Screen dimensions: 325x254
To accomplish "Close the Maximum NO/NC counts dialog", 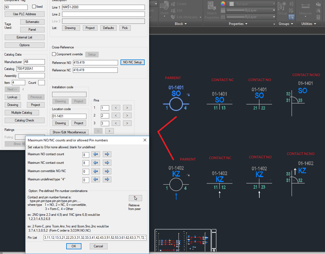I will pos(145,140).
